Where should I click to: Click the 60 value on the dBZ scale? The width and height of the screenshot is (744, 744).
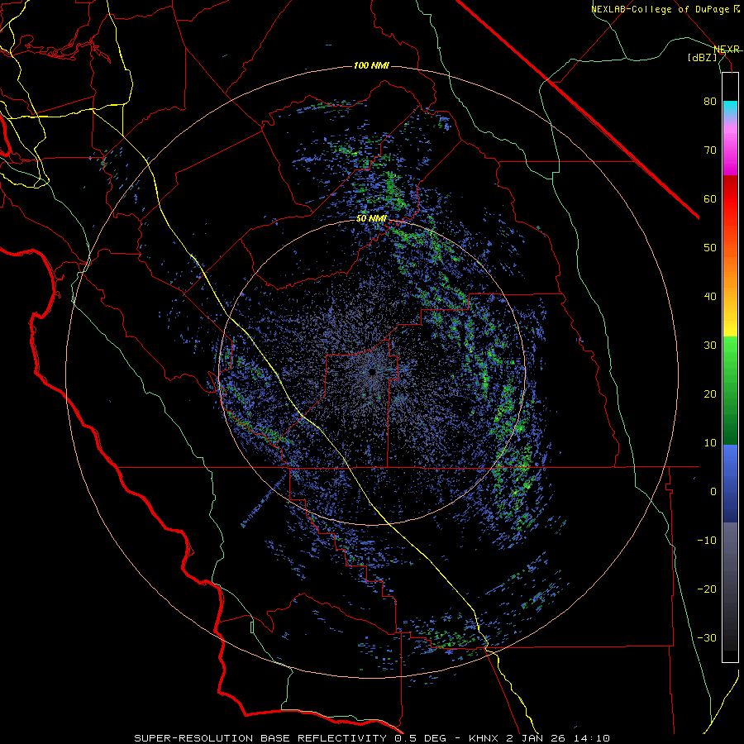(x=710, y=199)
